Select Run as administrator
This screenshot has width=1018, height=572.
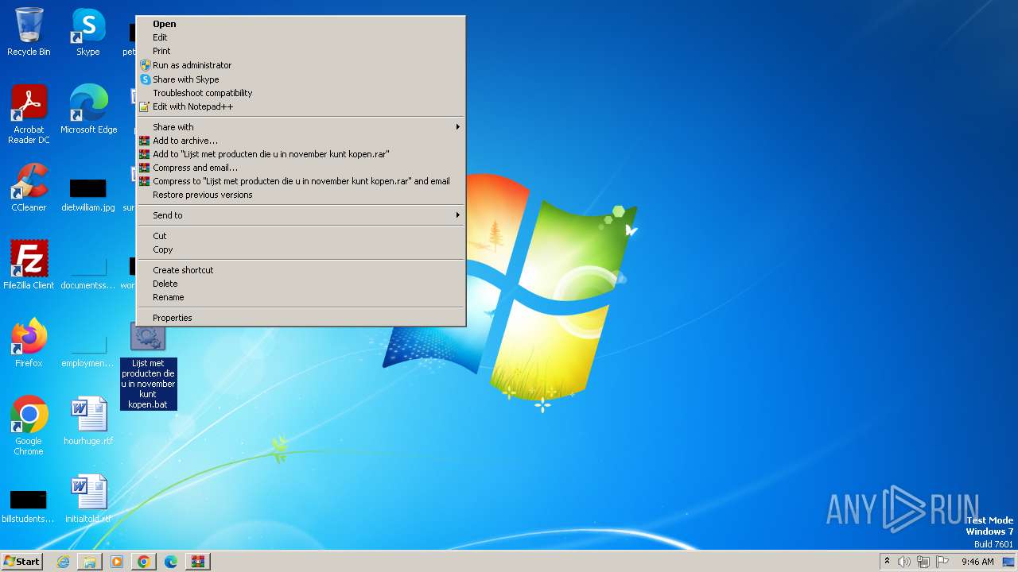coord(301,65)
